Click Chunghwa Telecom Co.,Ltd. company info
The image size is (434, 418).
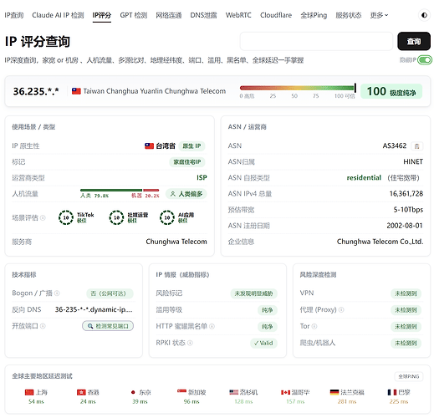[380, 242]
